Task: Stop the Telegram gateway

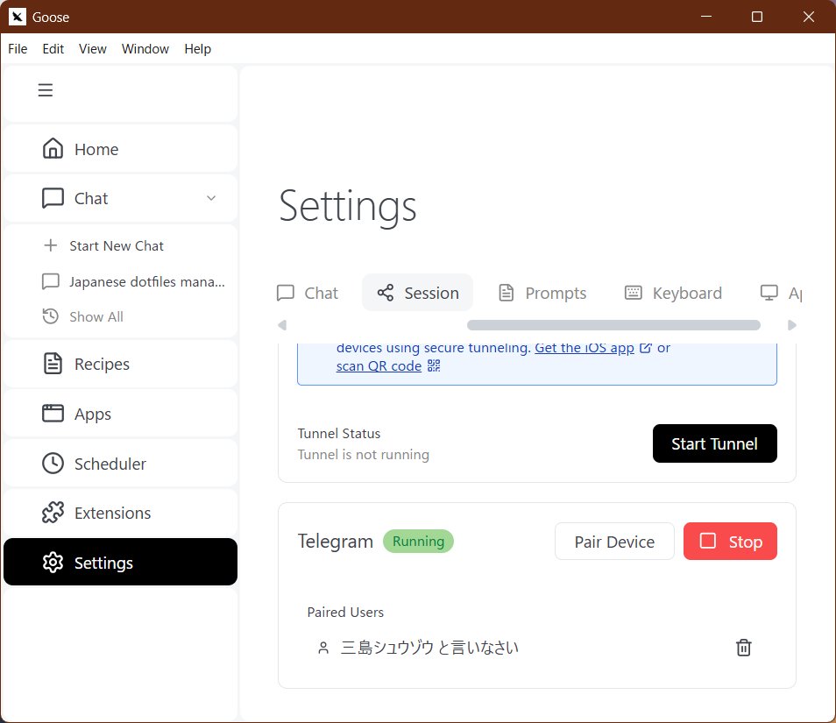Action: 730,542
